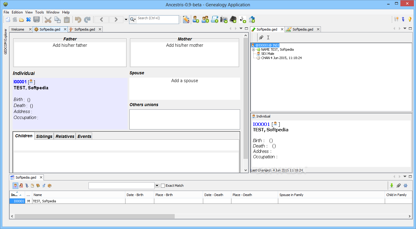Click the add family (two people) icon

pyautogui.click(x=205, y=20)
